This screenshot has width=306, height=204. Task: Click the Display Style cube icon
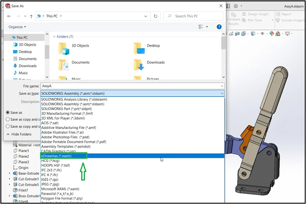253,33
